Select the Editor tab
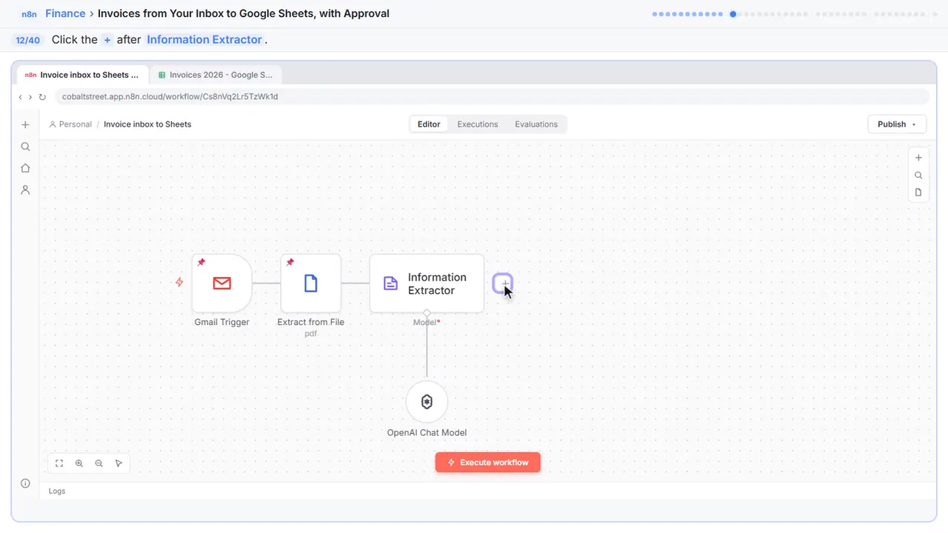The height and width of the screenshot is (533, 948). [429, 124]
